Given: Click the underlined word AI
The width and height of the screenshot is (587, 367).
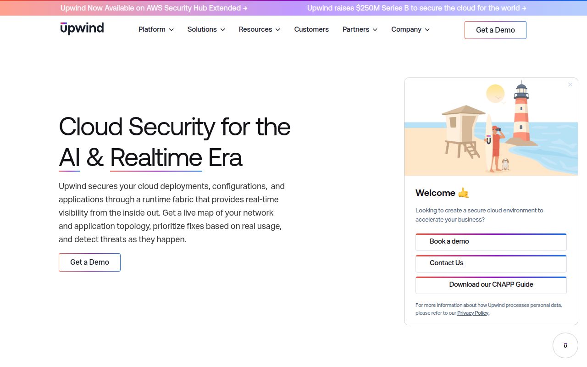Looking at the screenshot, I should [x=69, y=158].
